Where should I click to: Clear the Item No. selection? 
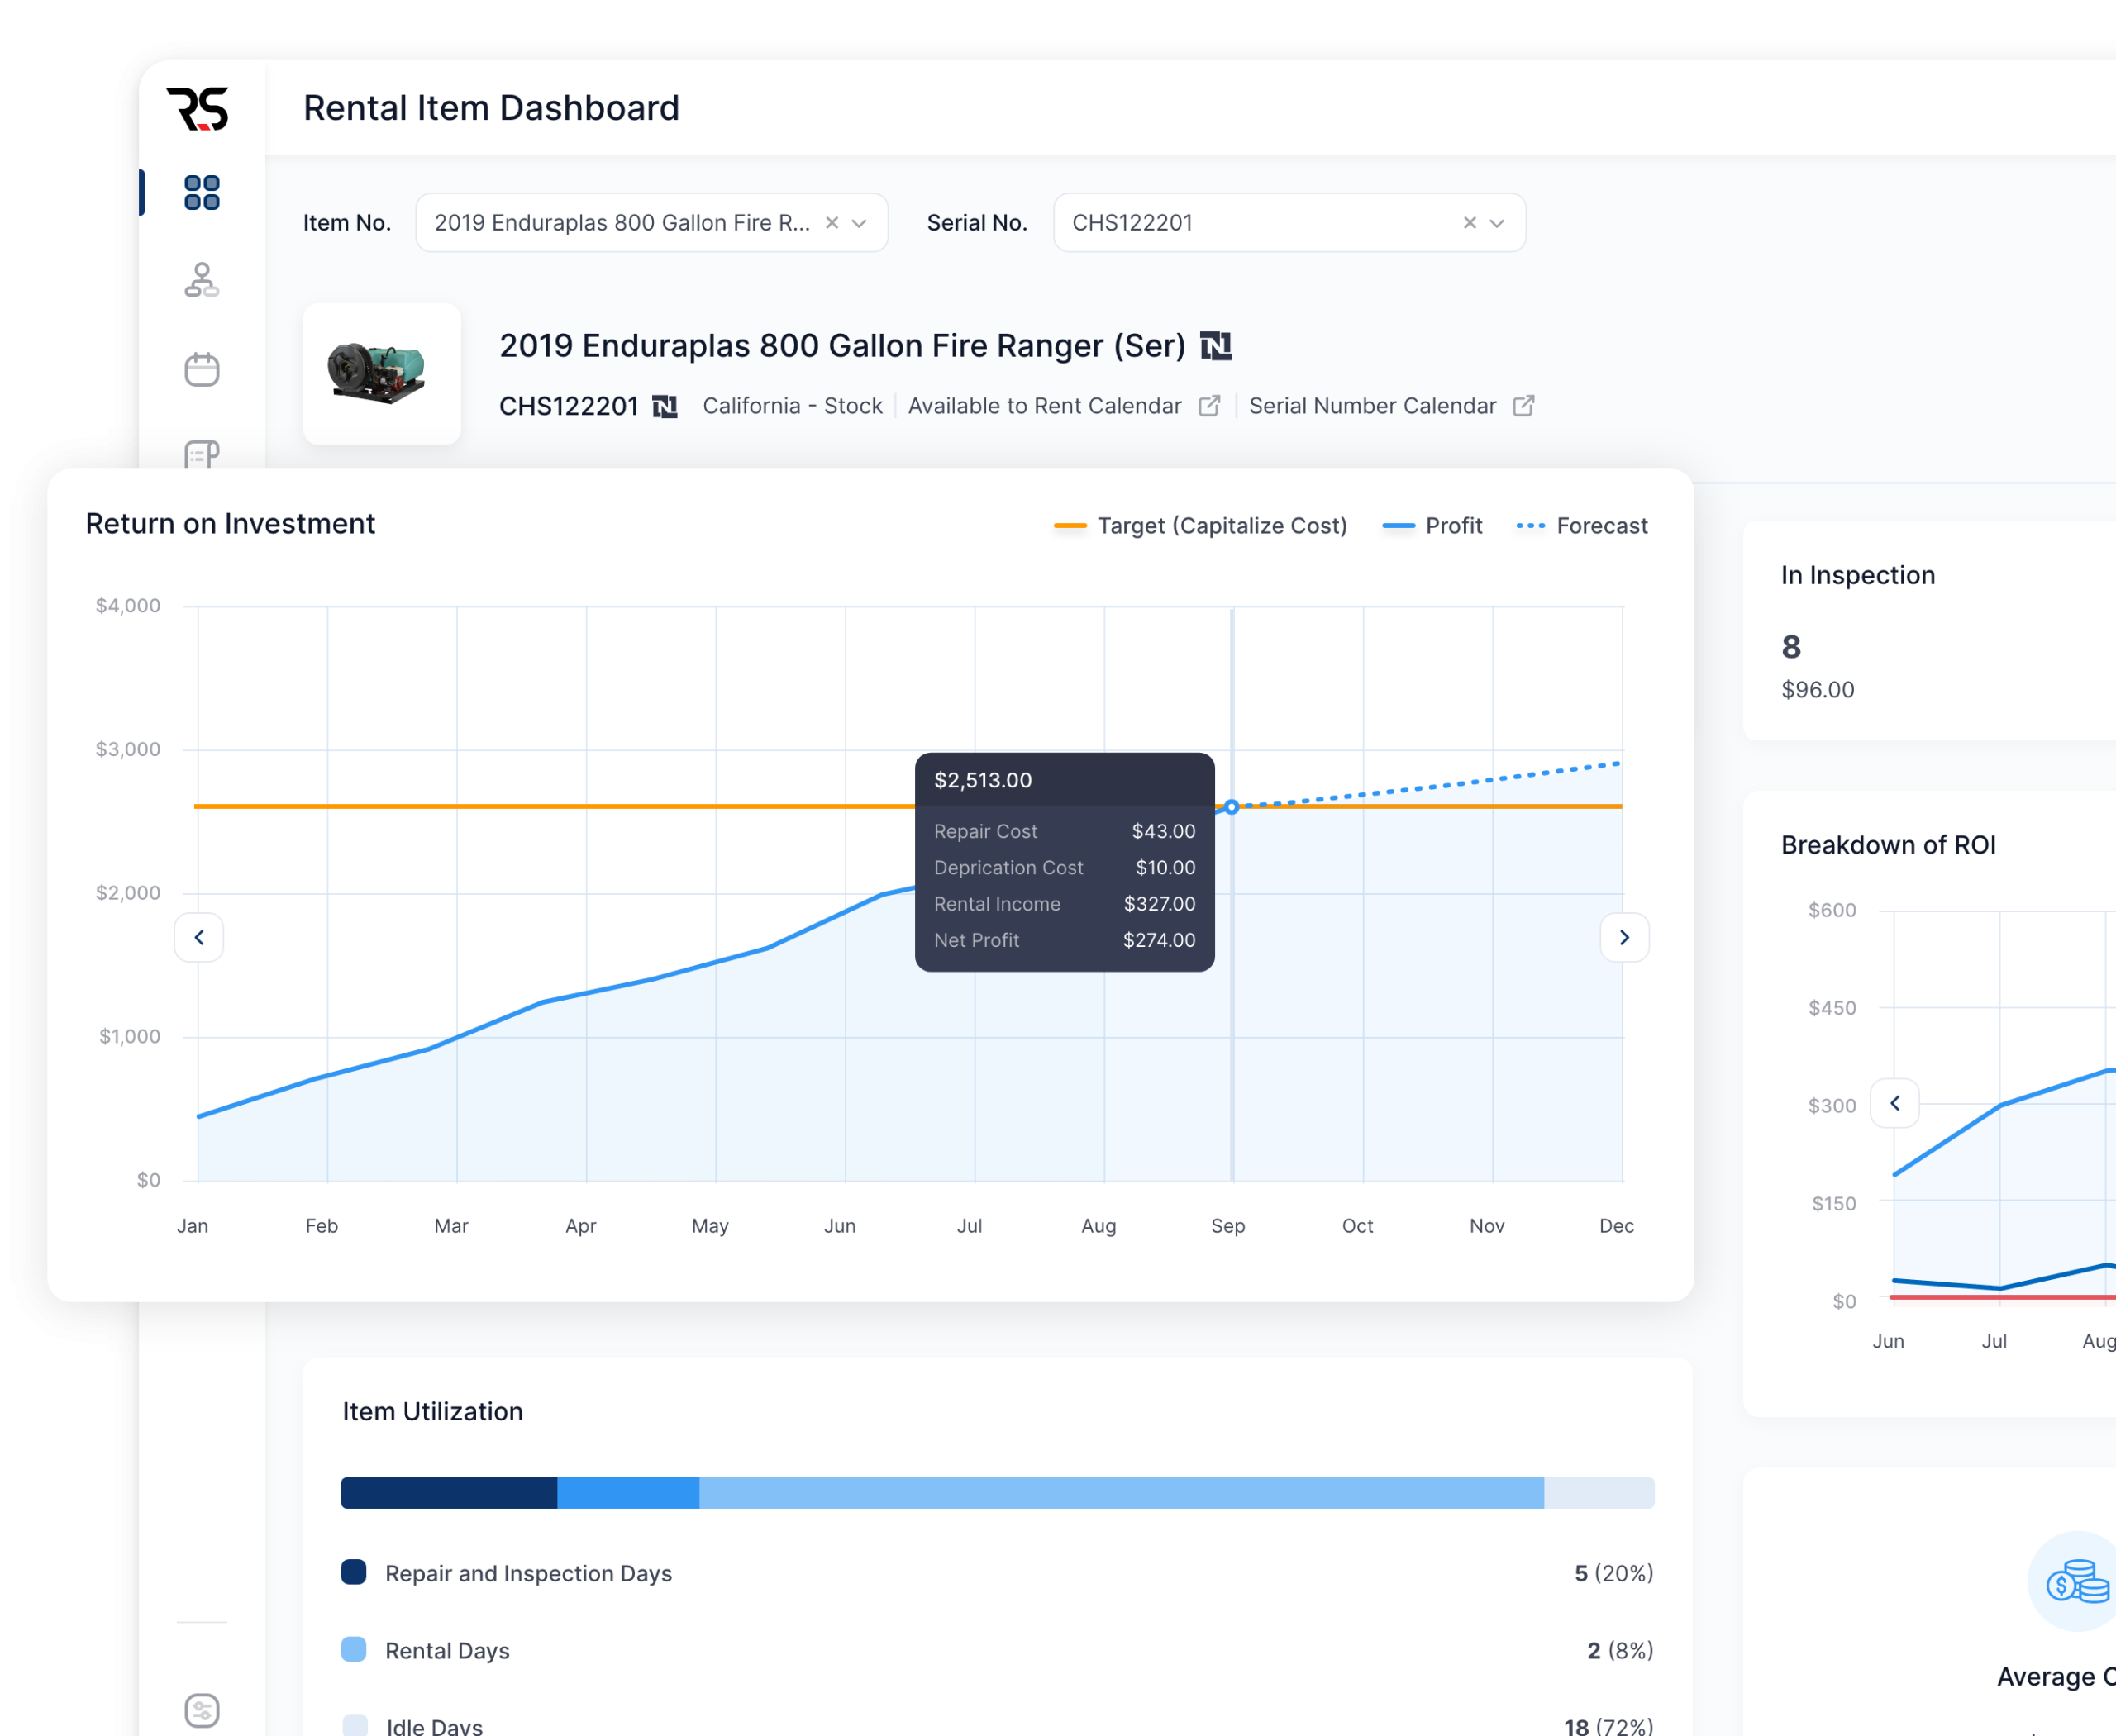click(832, 223)
